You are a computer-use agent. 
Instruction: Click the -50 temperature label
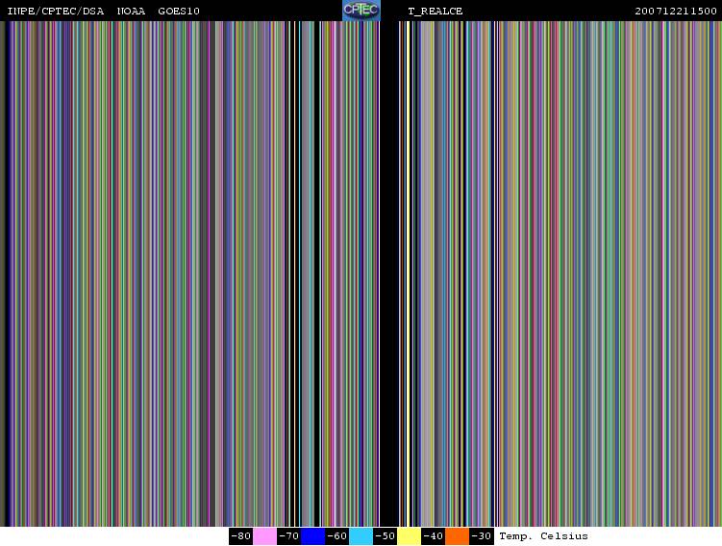click(x=385, y=536)
